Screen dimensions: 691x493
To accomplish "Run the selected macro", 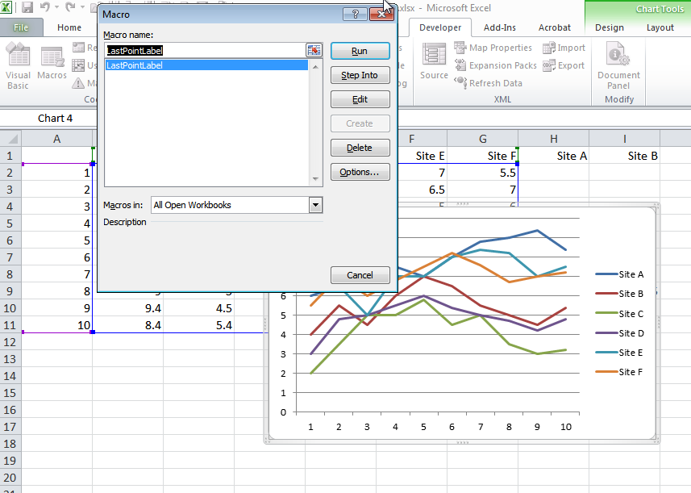I will pos(360,51).
